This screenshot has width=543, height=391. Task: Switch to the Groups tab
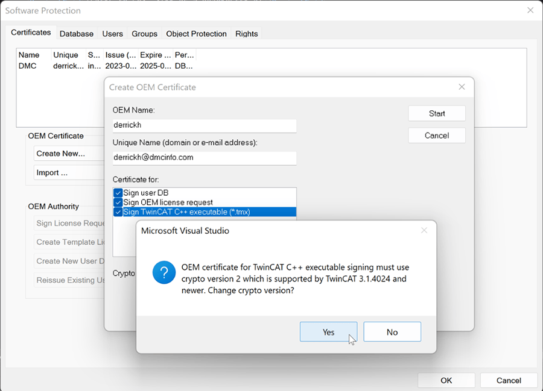(144, 34)
